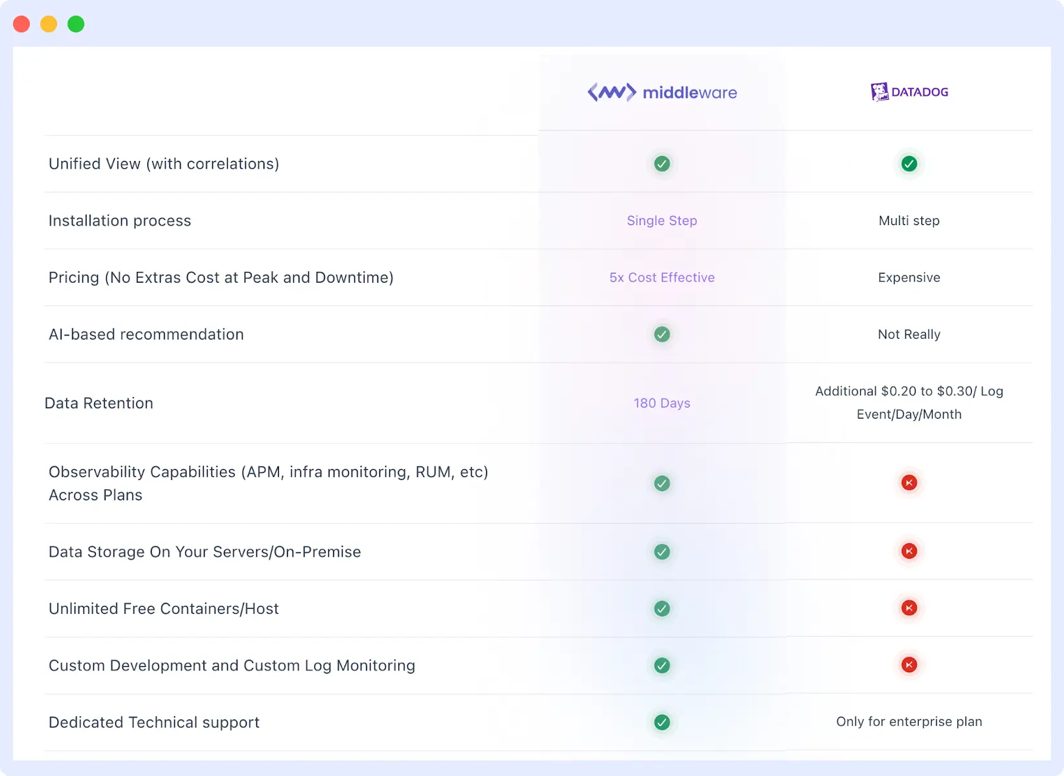Click the Middleware logo at the top
The width and height of the screenshot is (1064, 776).
tap(662, 92)
